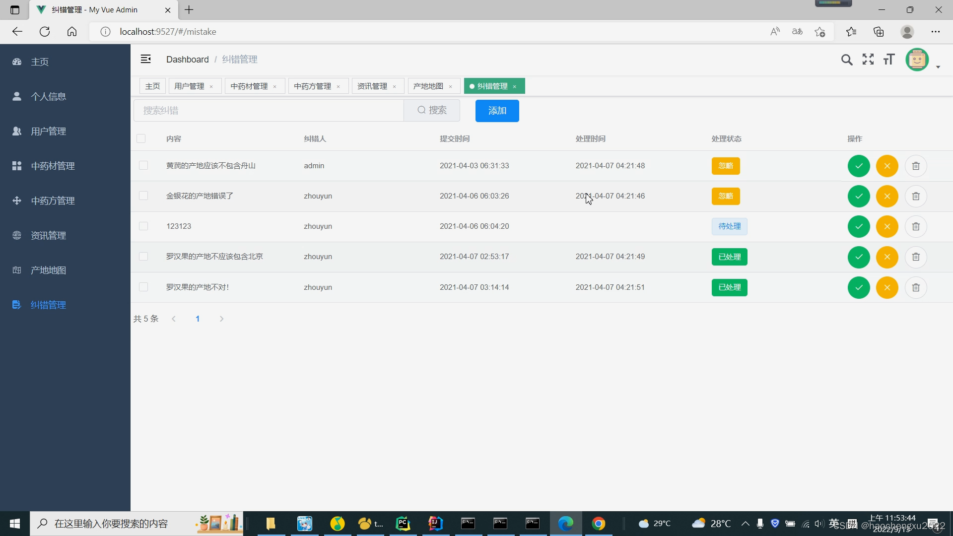Open the search icon in the header
953x536 pixels.
pos(847,59)
